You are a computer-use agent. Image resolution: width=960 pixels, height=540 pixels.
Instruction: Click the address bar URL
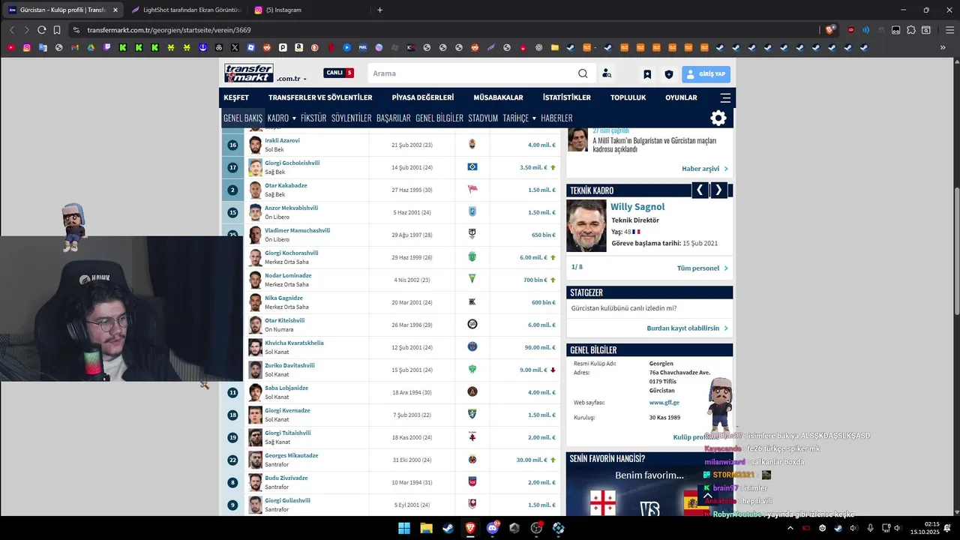pyautogui.click(x=169, y=30)
